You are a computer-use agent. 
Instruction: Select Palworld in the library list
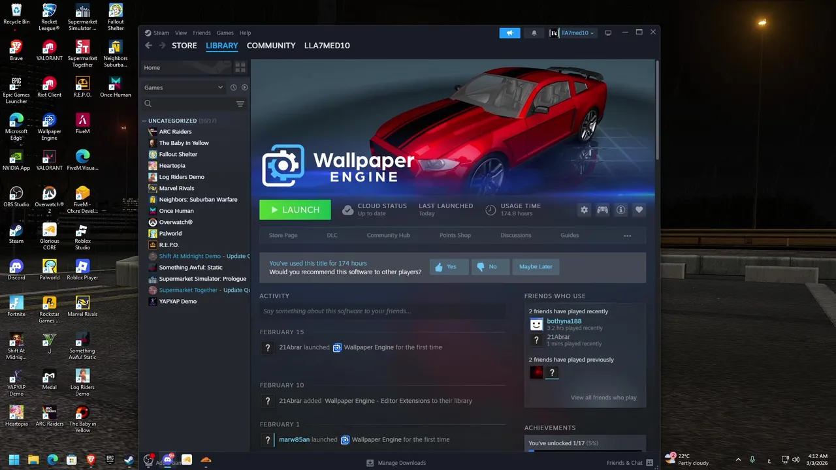click(170, 234)
